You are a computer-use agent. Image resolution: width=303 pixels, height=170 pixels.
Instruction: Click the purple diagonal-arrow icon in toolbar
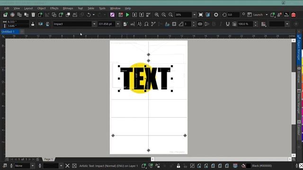tap(112, 15)
